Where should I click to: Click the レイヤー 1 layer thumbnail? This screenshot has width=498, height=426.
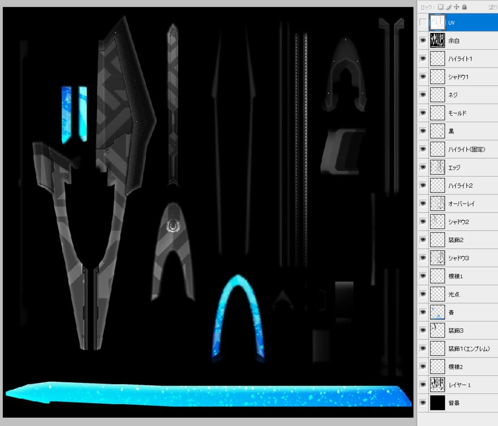coord(437,385)
